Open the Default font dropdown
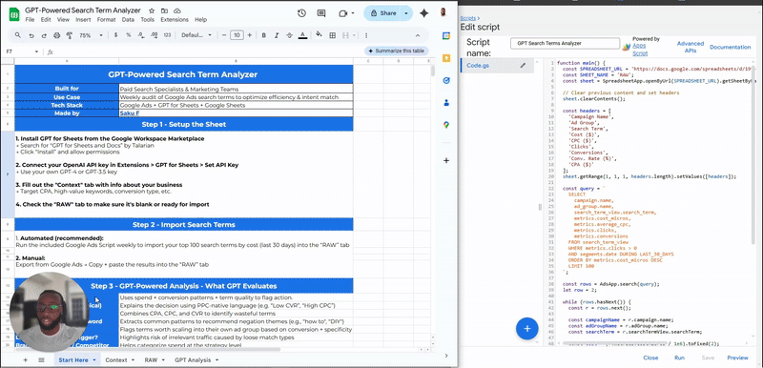This screenshot has width=763, height=368. (x=196, y=35)
